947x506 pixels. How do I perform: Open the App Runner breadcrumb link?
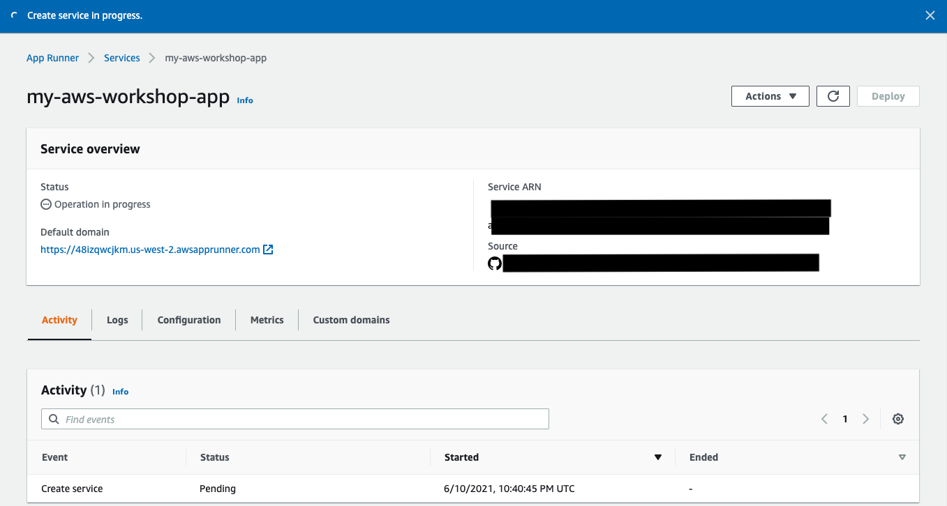point(52,58)
